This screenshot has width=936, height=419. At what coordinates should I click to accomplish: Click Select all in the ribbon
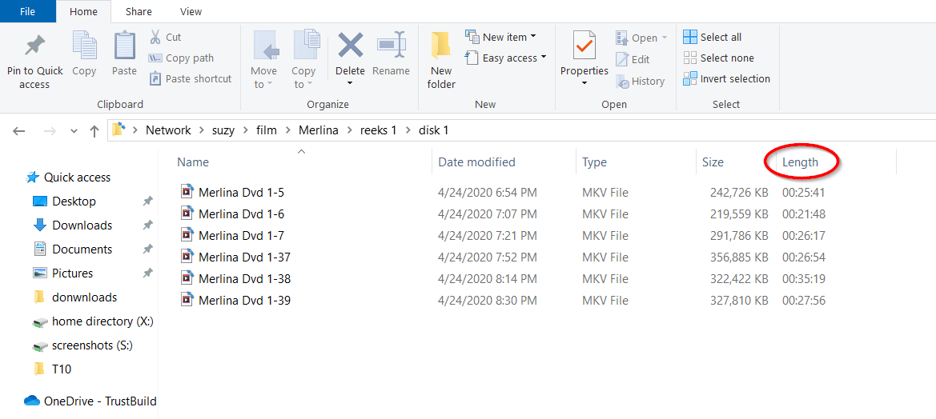pyautogui.click(x=713, y=38)
